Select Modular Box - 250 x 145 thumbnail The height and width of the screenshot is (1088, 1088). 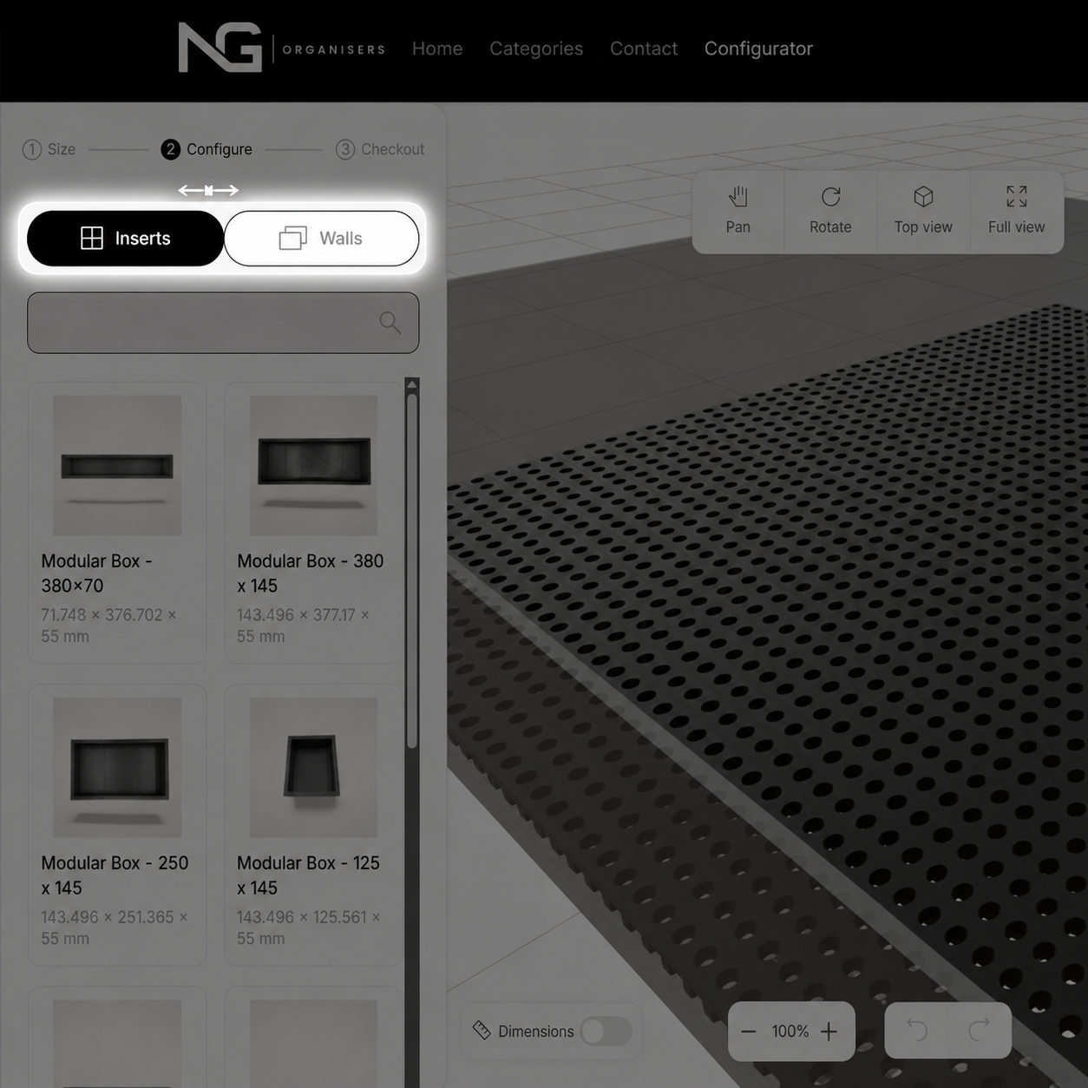(x=117, y=767)
